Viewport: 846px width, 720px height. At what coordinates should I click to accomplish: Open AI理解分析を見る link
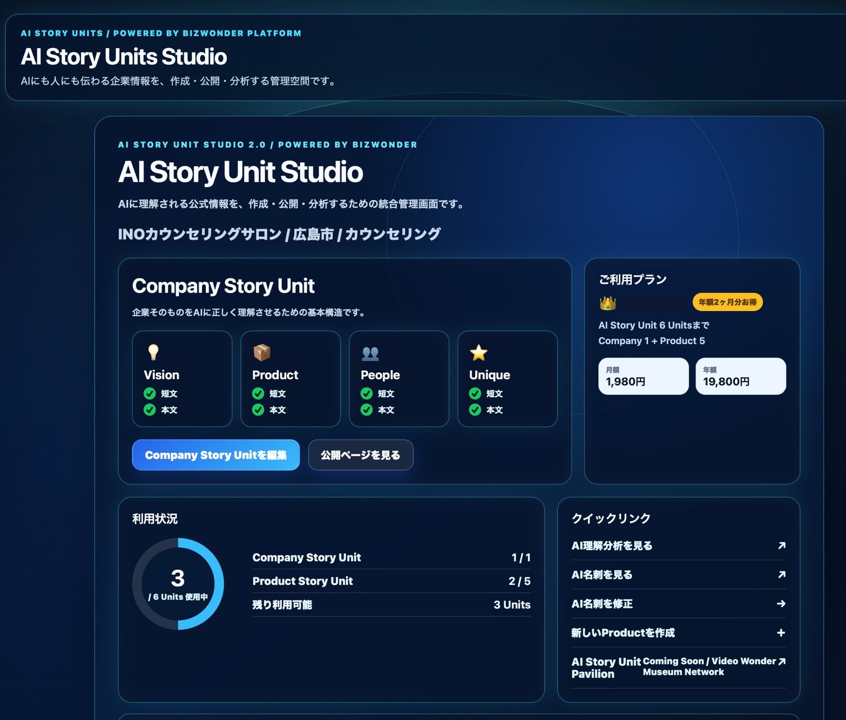(x=679, y=546)
